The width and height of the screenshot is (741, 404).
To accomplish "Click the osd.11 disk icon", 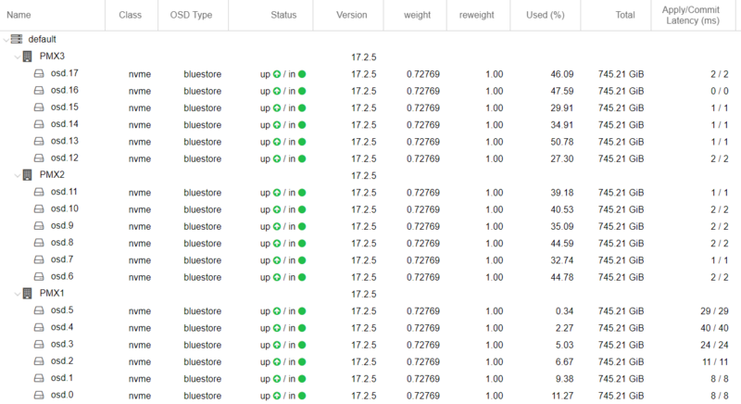I will [39, 192].
